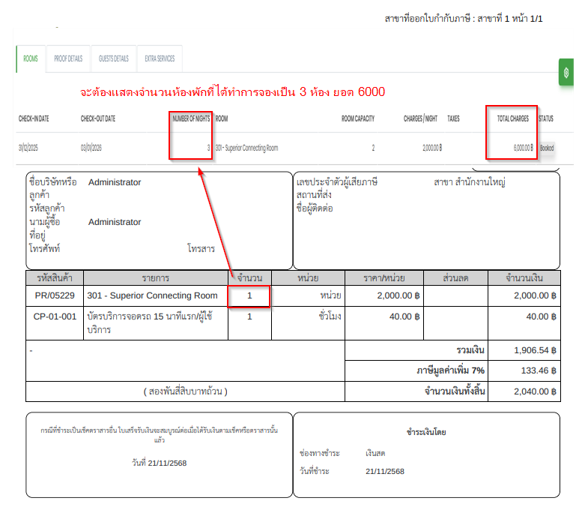Click the Check-Out Date column header

click(98, 118)
